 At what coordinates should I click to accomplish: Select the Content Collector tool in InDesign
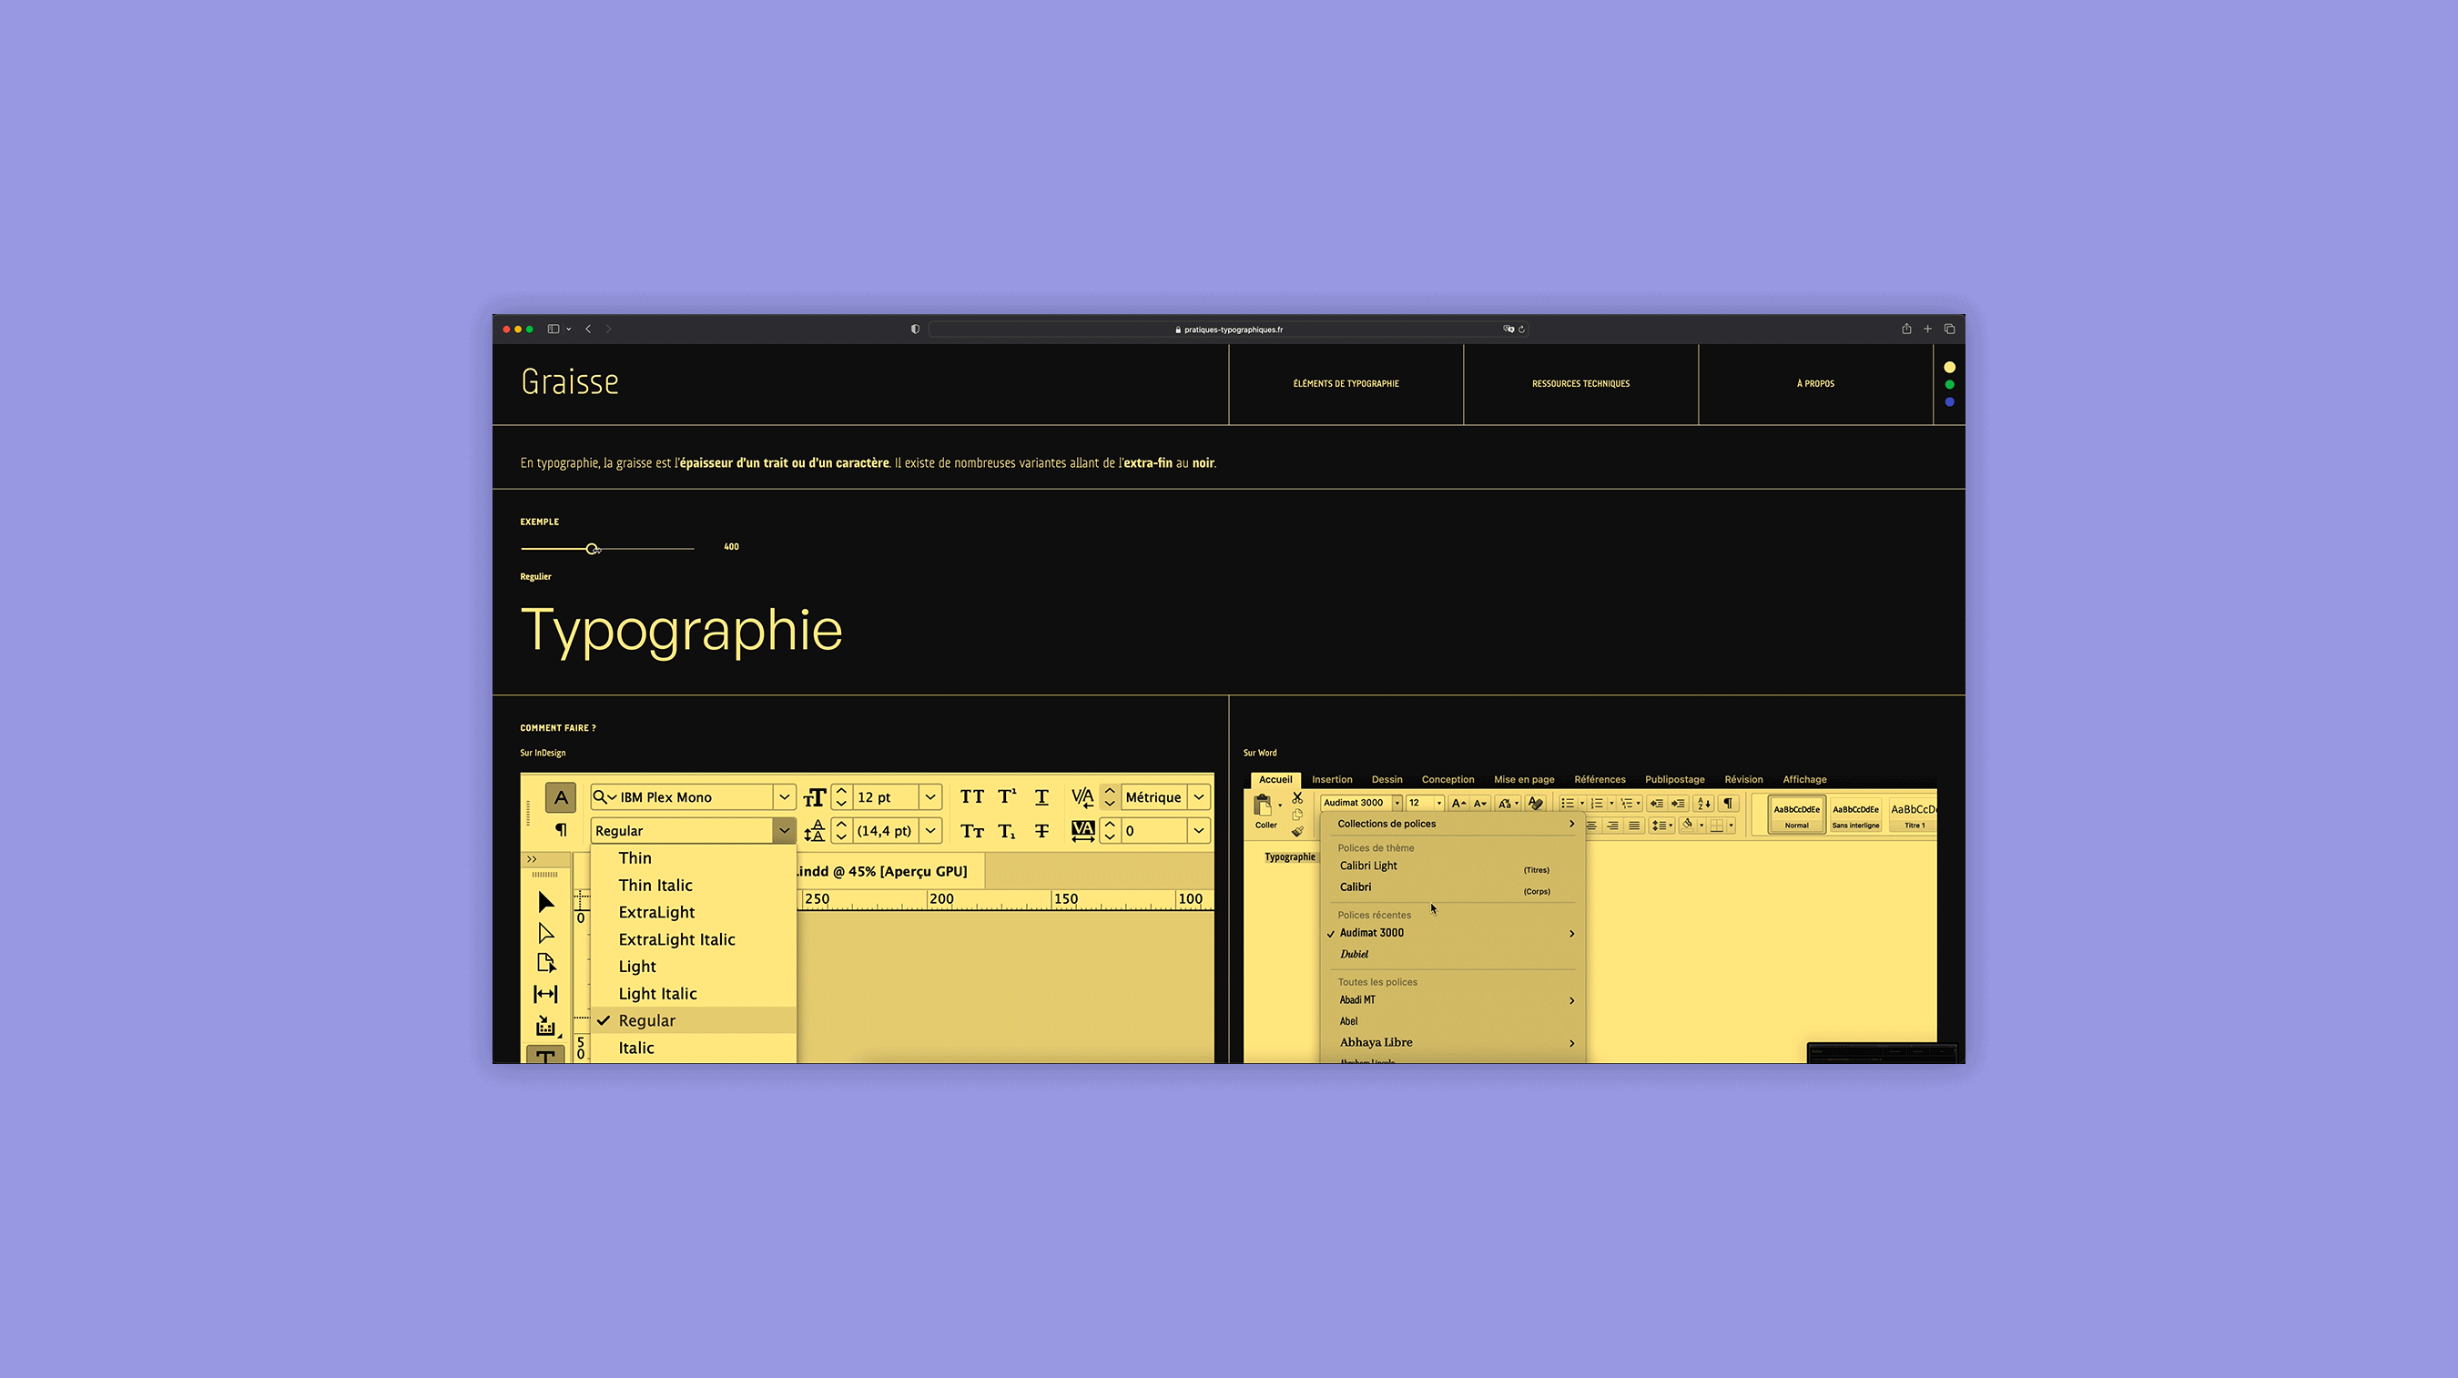(x=546, y=1026)
